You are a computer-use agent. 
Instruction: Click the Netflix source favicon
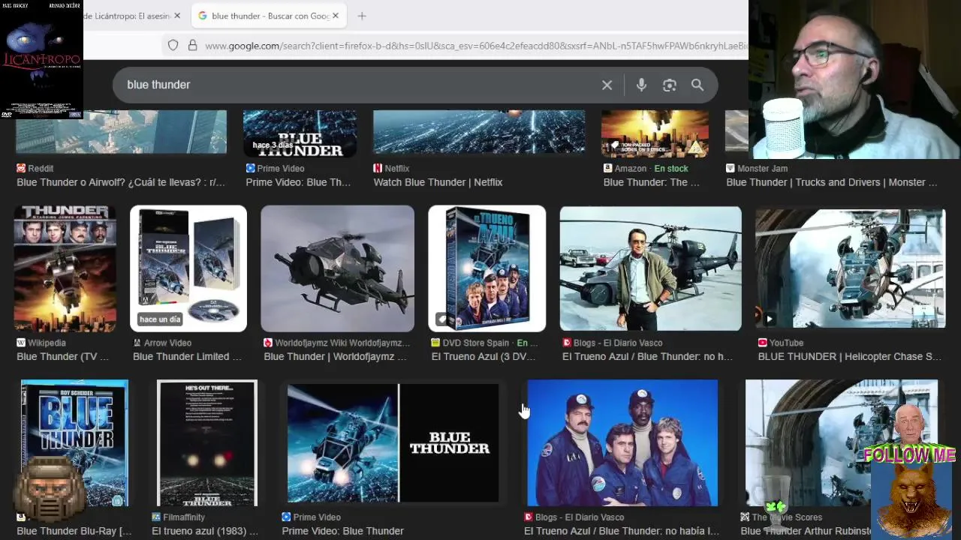point(378,169)
